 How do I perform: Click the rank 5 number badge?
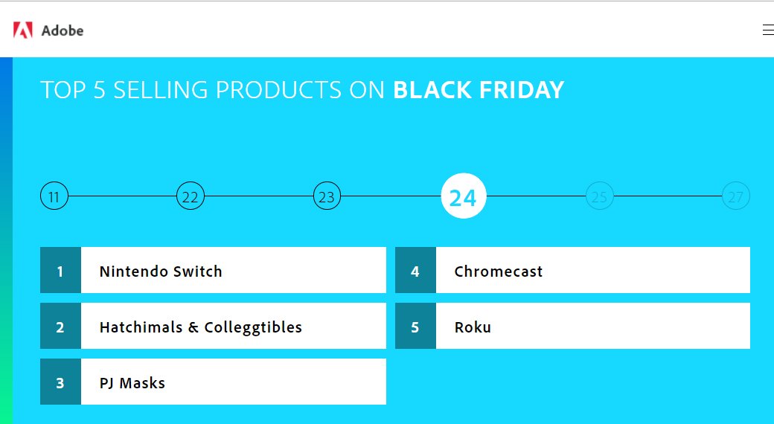coord(415,326)
